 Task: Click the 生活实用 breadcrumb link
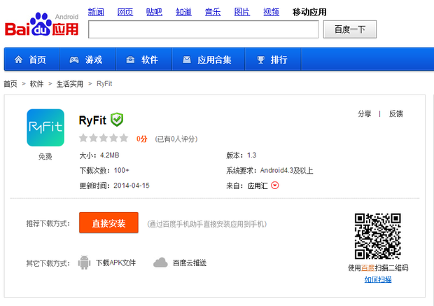point(69,83)
